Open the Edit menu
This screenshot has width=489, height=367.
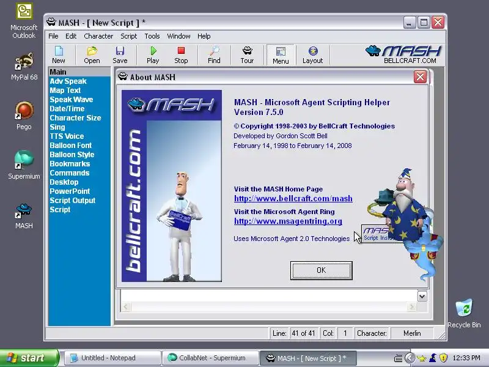tap(71, 36)
